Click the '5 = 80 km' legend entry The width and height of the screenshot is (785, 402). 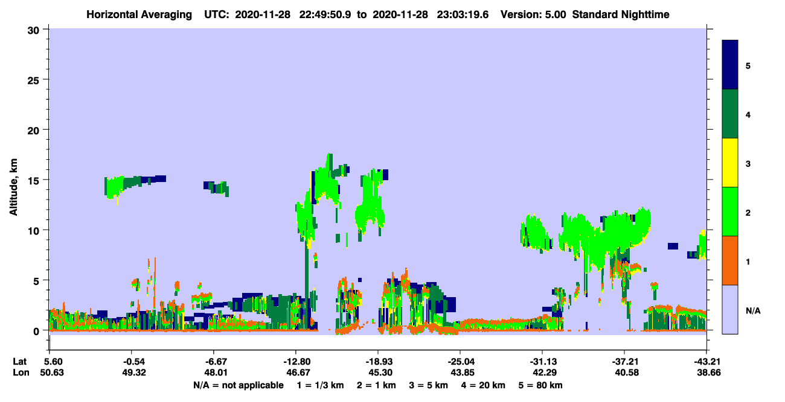pos(540,385)
